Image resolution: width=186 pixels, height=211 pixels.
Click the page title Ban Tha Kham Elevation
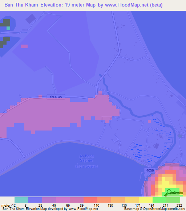point(83,5)
